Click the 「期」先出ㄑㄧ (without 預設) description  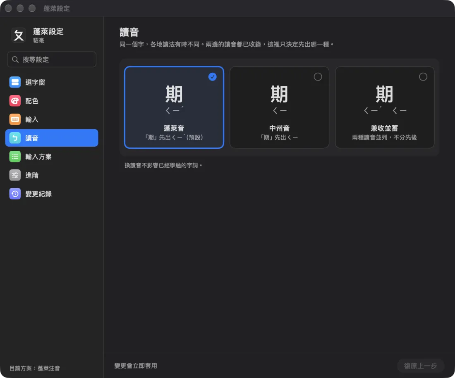(x=279, y=138)
